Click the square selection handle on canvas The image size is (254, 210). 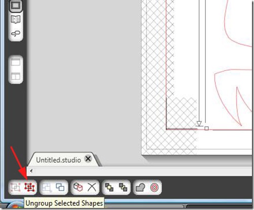(x=206, y=128)
